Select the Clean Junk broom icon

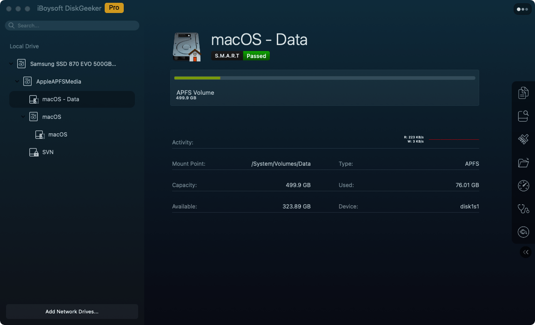[x=523, y=139]
